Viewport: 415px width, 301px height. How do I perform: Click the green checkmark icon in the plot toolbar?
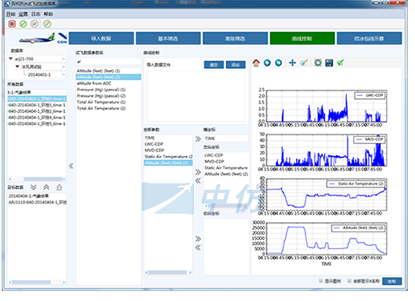[340, 63]
